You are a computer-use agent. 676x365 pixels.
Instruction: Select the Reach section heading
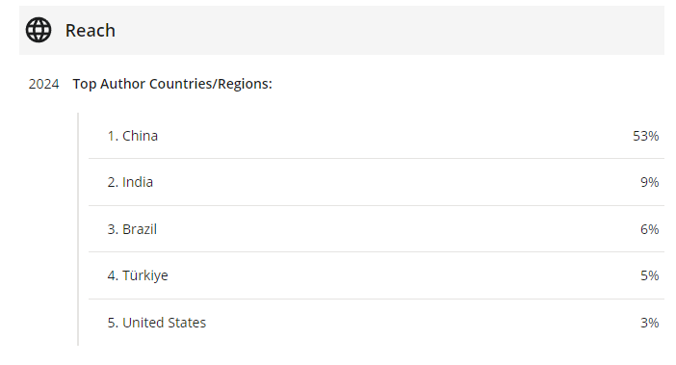91,31
